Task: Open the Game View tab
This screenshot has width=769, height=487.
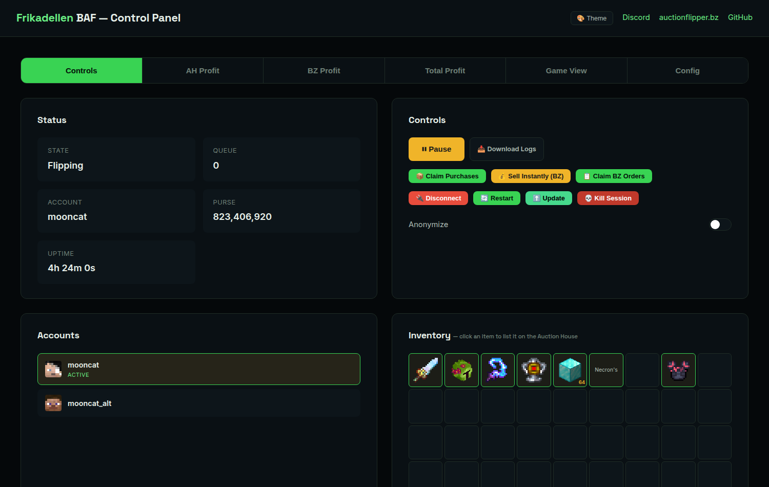Action: pos(566,71)
